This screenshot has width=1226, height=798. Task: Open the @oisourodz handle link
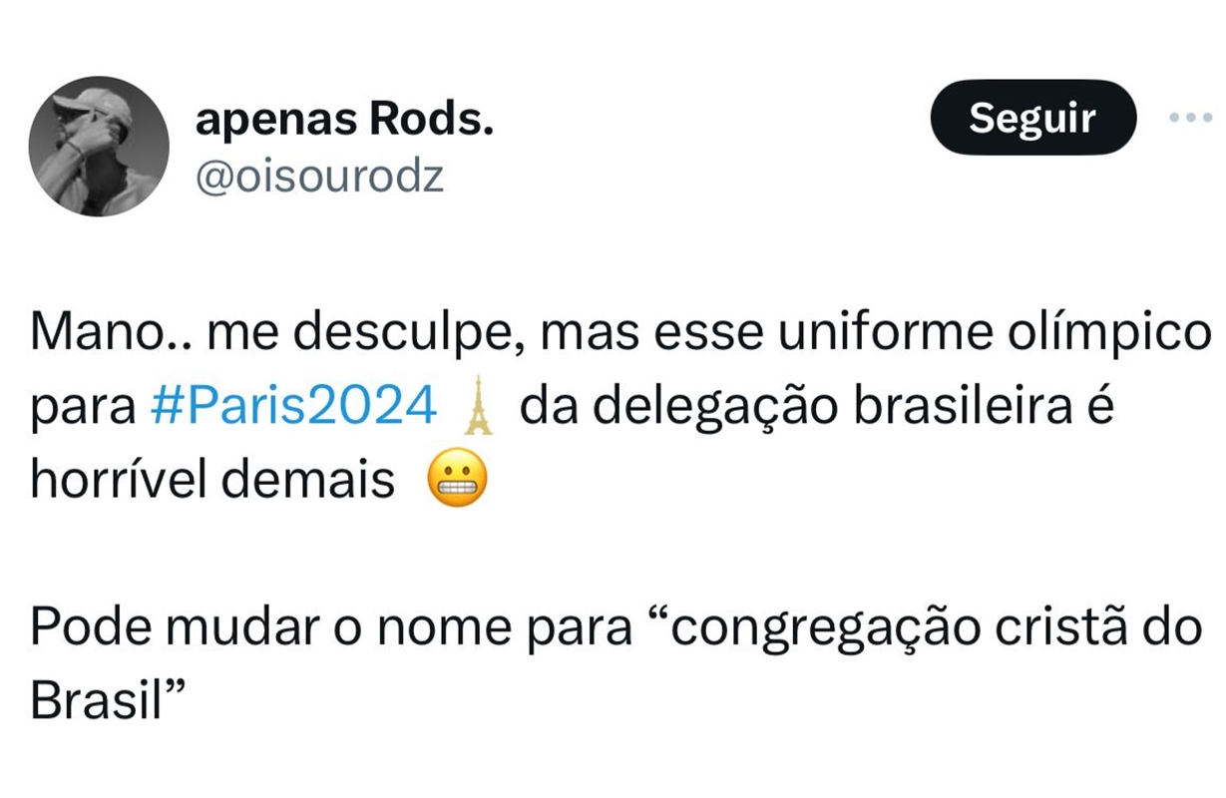pyautogui.click(x=319, y=177)
